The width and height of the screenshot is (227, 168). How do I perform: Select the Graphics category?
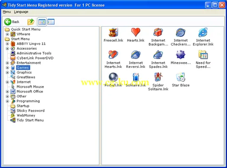[24, 72]
